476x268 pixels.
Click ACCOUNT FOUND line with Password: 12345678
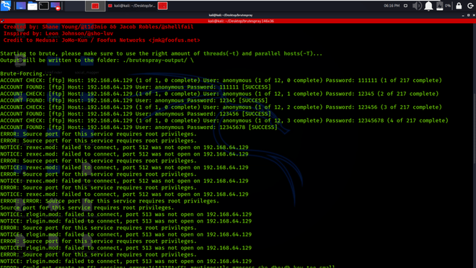point(138,127)
